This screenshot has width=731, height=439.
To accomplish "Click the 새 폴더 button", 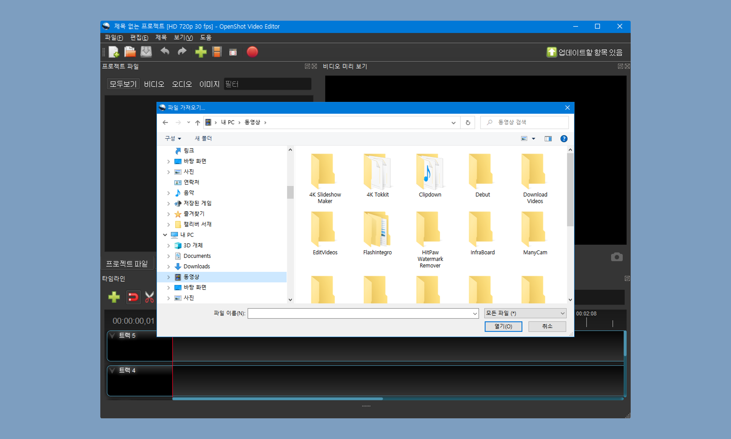I will point(203,139).
